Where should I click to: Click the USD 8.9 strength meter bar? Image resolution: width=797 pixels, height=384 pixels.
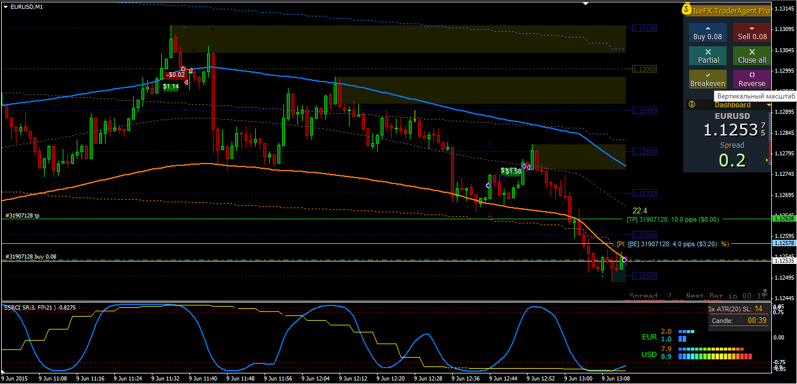click(715, 356)
